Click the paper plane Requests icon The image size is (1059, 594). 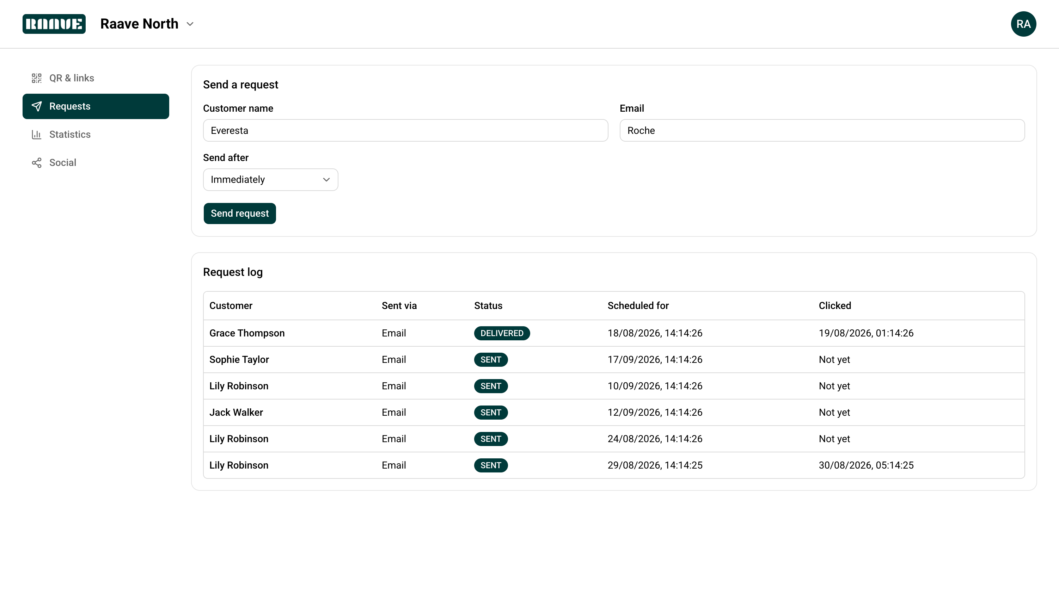pyautogui.click(x=37, y=106)
